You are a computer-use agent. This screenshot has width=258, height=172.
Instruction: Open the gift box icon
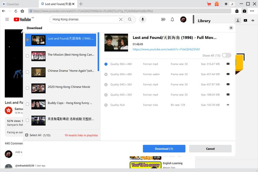(x=217, y=4)
